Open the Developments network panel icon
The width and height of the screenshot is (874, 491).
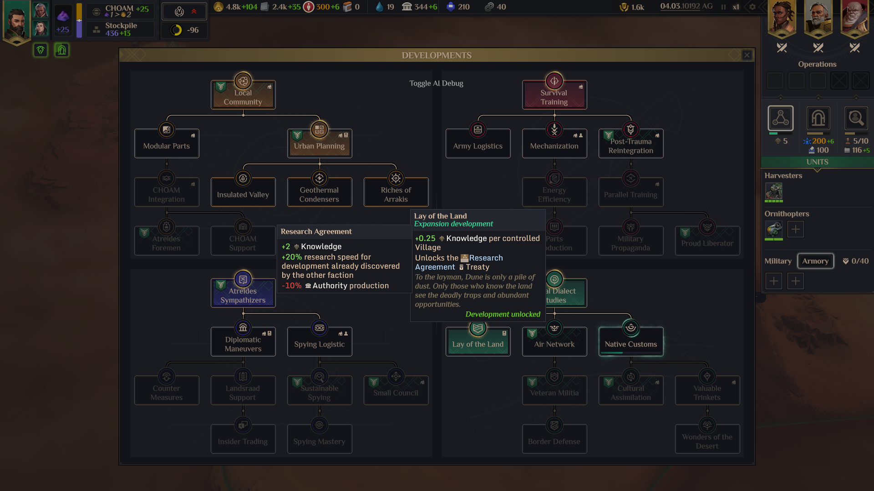click(x=780, y=118)
